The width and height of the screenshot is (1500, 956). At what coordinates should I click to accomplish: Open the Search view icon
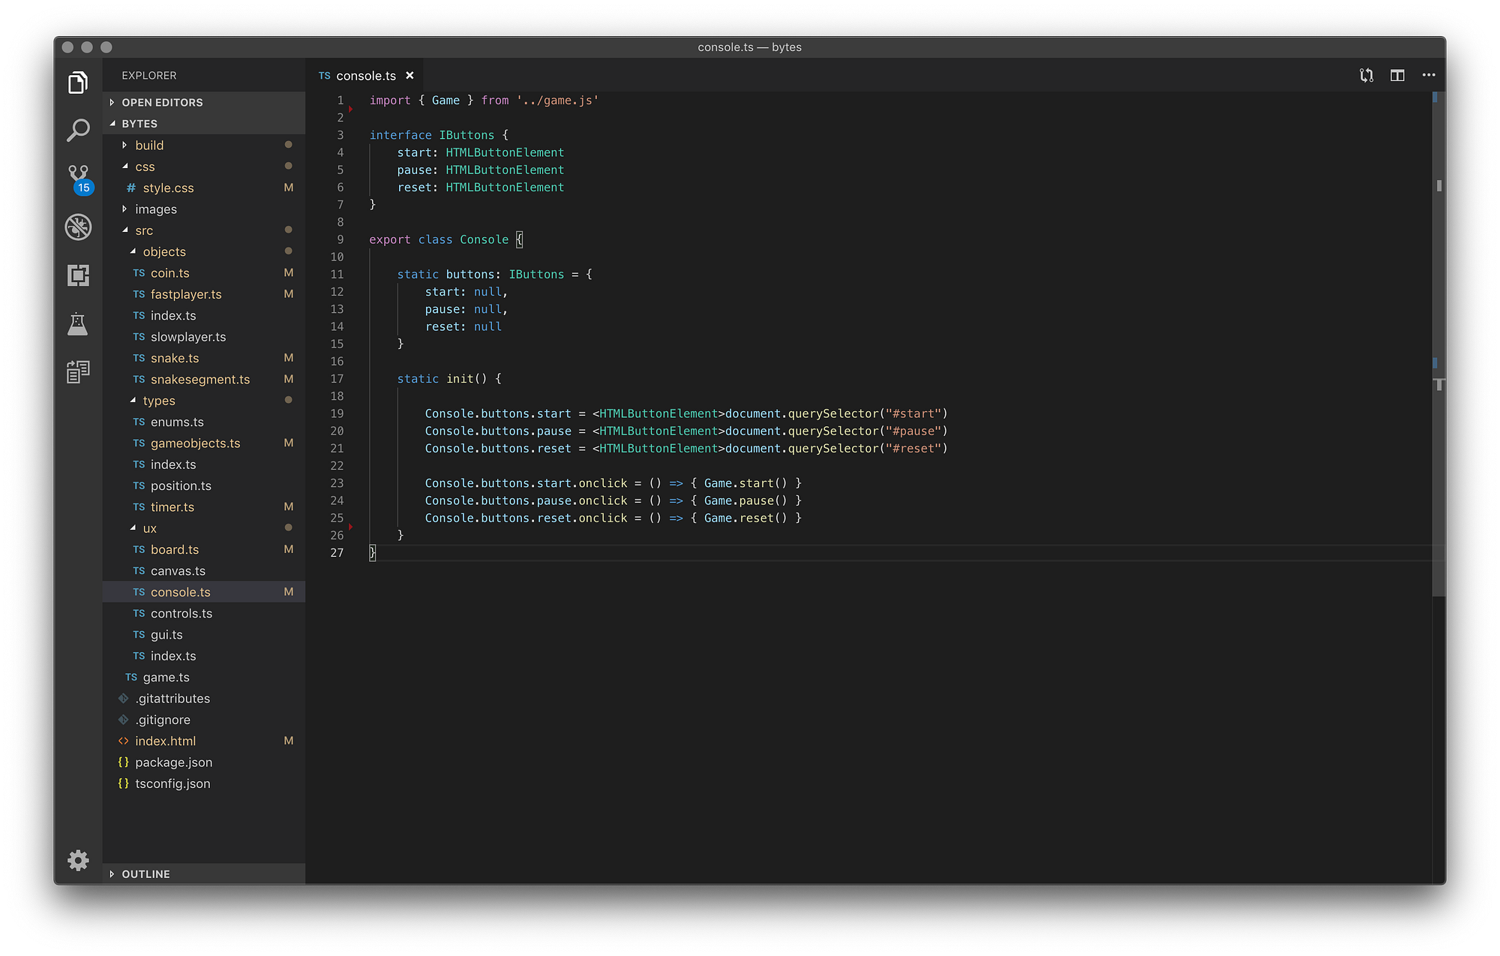[78, 131]
